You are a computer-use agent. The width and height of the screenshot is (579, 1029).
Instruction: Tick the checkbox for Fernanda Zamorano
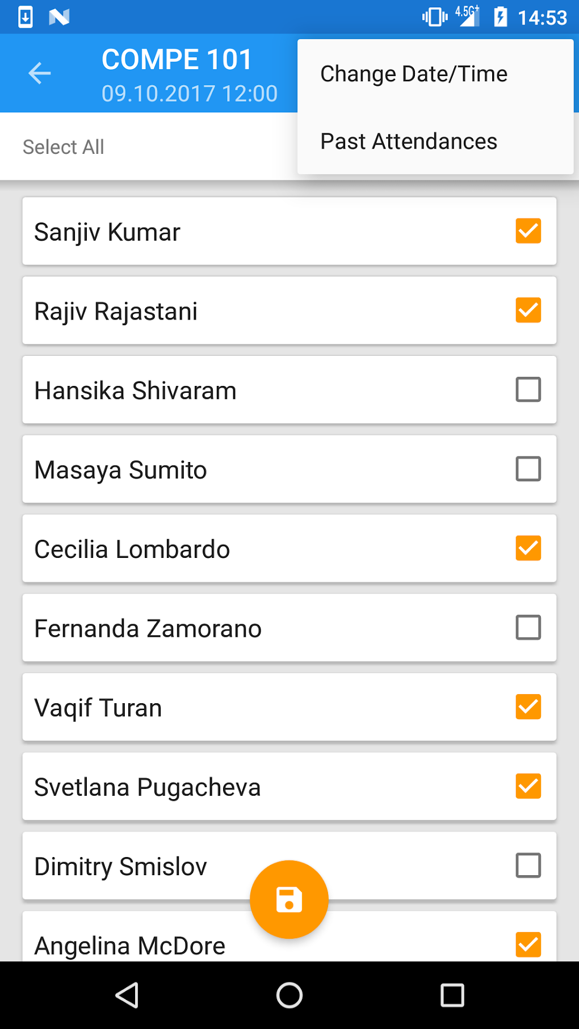click(x=528, y=628)
